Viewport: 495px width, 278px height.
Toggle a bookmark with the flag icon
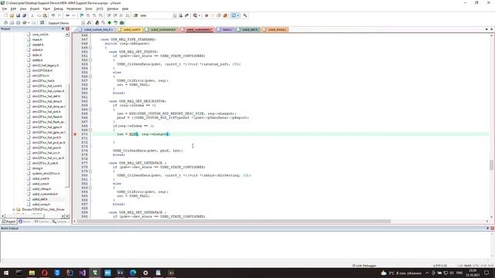coord(82,15)
